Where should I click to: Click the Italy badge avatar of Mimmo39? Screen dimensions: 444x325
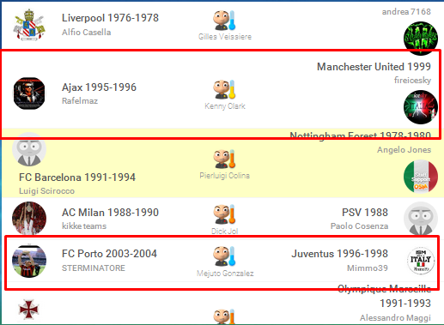421,261
